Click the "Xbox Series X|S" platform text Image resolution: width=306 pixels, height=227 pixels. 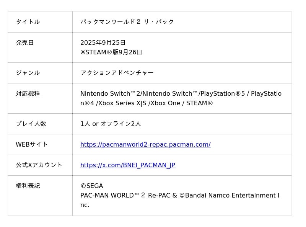pos(125,103)
